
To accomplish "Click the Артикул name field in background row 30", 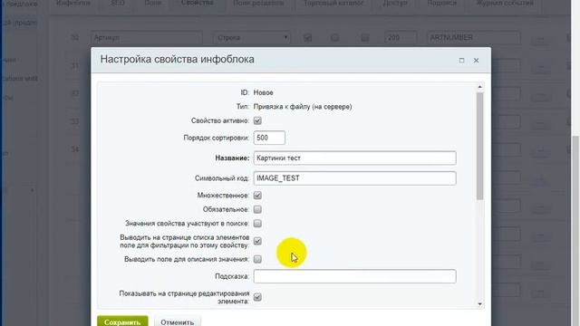I will [147, 38].
